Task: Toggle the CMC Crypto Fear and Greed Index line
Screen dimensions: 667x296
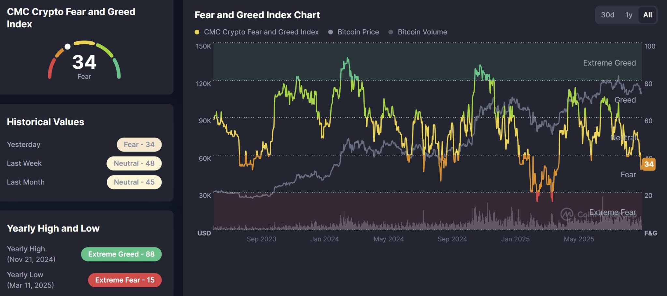Action: pyautogui.click(x=261, y=32)
